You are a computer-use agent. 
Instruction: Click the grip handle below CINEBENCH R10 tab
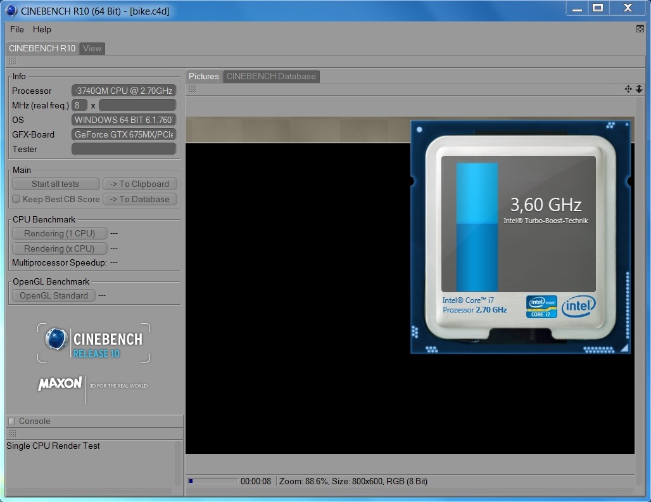pos(13,61)
